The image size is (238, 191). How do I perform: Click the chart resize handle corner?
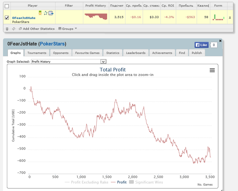tap(221, 190)
